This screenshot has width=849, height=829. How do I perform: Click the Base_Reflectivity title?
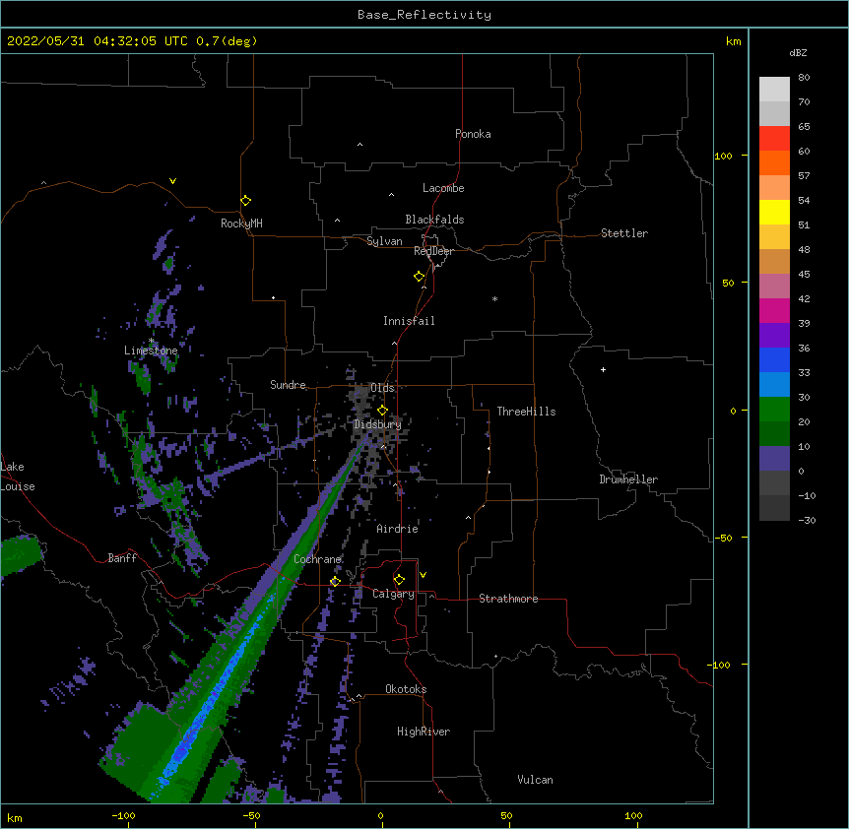click(424, 15)
